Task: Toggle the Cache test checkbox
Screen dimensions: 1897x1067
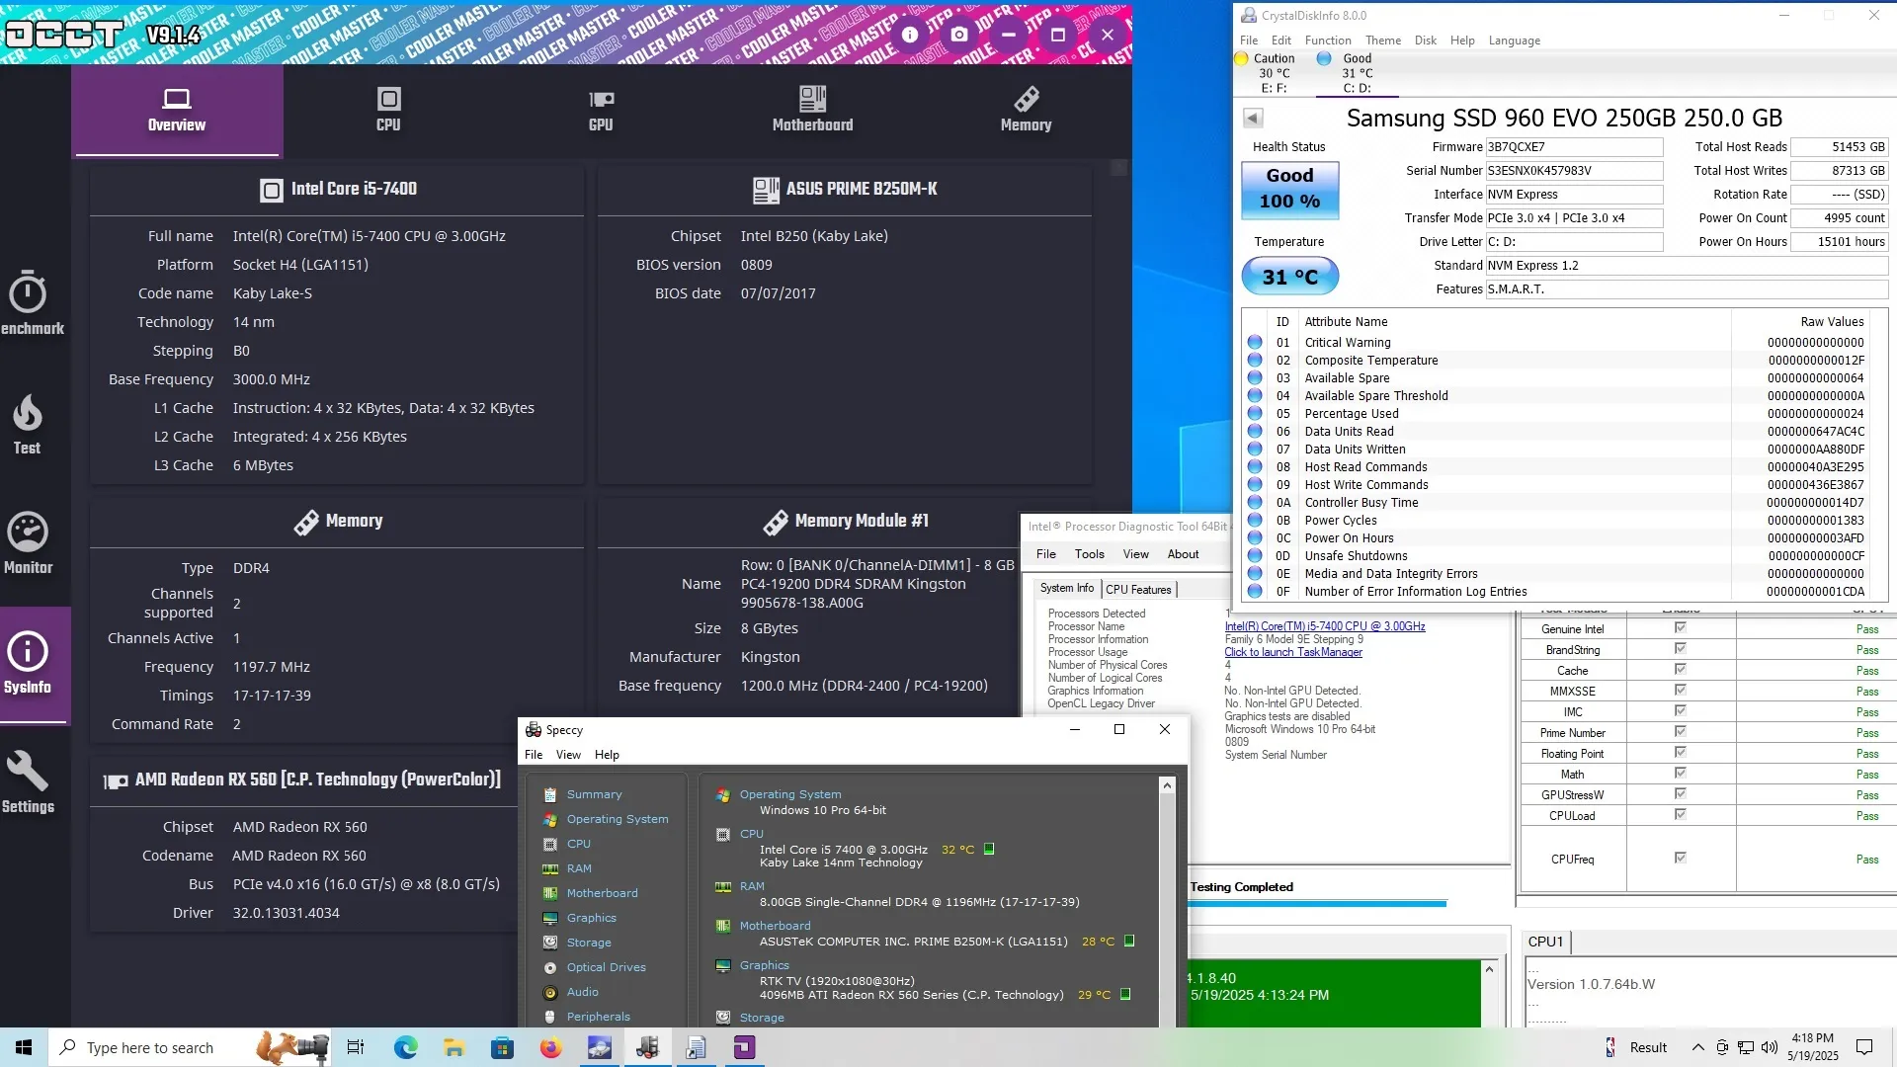Action: point(1680,670)
